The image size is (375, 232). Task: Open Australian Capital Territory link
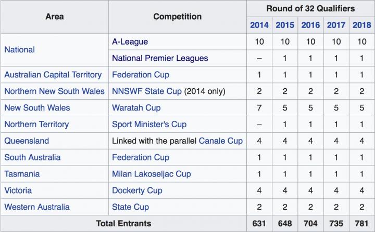point(53,75)
